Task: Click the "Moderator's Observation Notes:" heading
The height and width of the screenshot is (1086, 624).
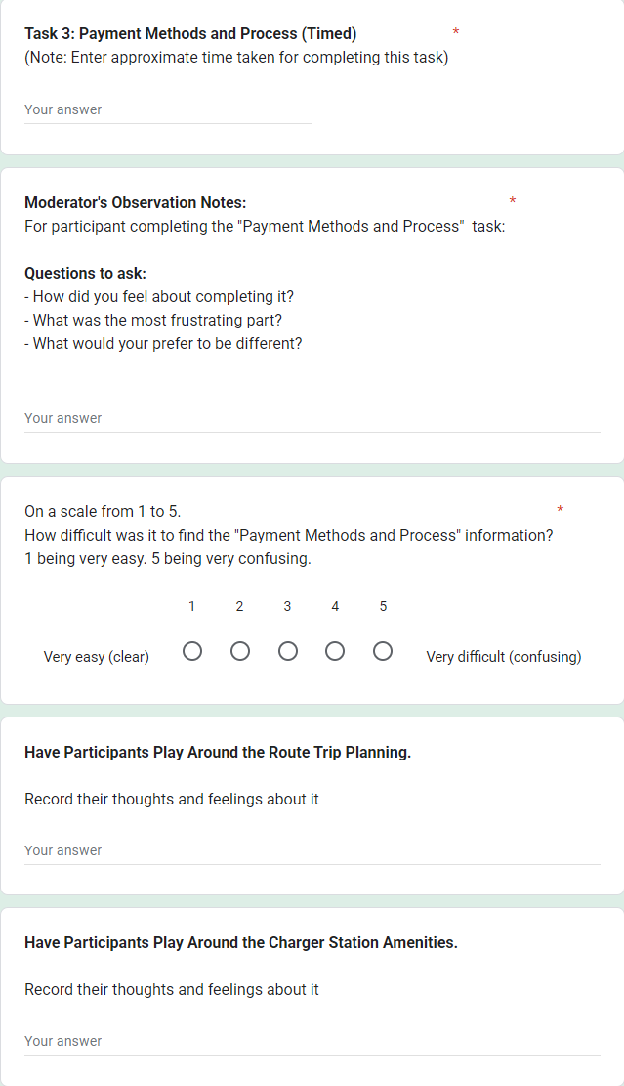Action: tap(135, 203)
